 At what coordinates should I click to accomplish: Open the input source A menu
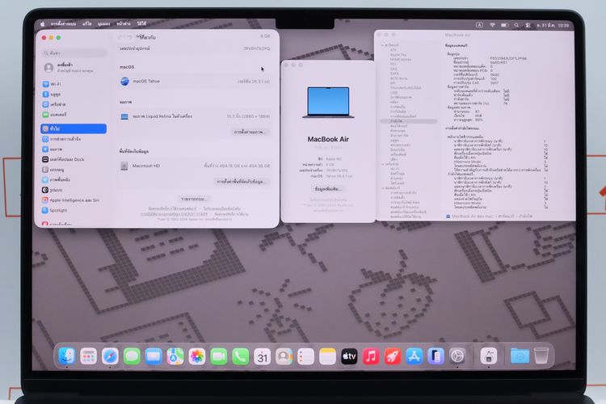click(479, 25)
